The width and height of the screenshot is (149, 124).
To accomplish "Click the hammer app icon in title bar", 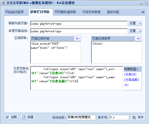I will [3, 3].
